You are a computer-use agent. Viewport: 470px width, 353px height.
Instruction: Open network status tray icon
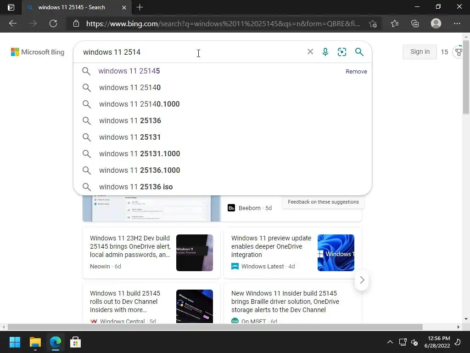pos(403,342)
